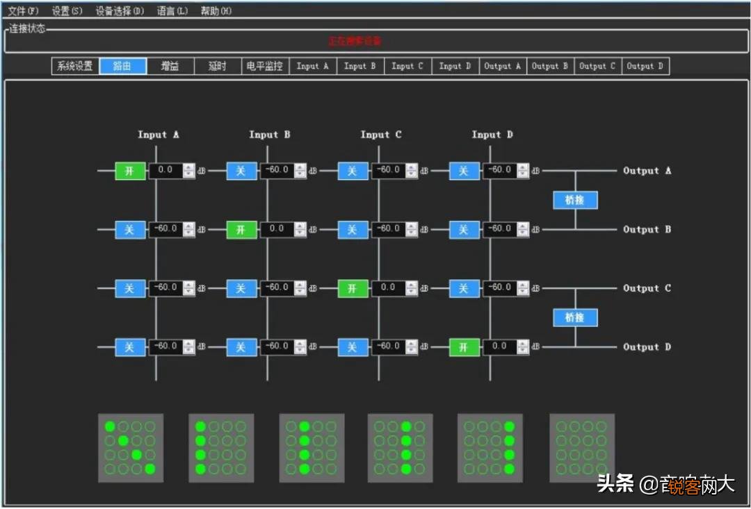Choose the preset with fourth column lit
751x509 pixels.
[x=490, y=448]
